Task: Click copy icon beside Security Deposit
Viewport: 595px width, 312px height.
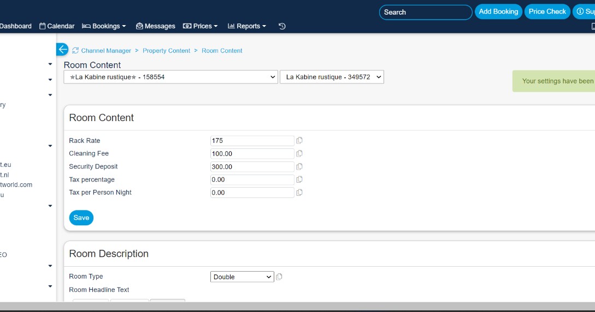Action: click(299, 166)
